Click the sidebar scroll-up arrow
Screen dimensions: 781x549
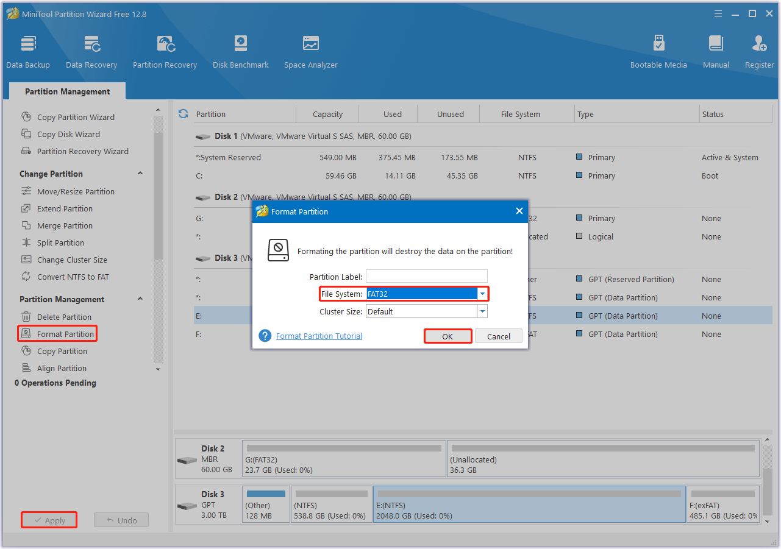[x=159, y=110]
